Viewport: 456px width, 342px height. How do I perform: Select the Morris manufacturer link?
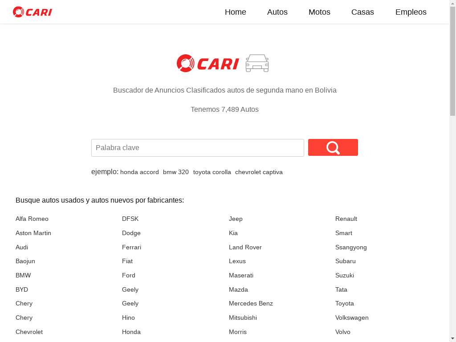tap(238, 332)
